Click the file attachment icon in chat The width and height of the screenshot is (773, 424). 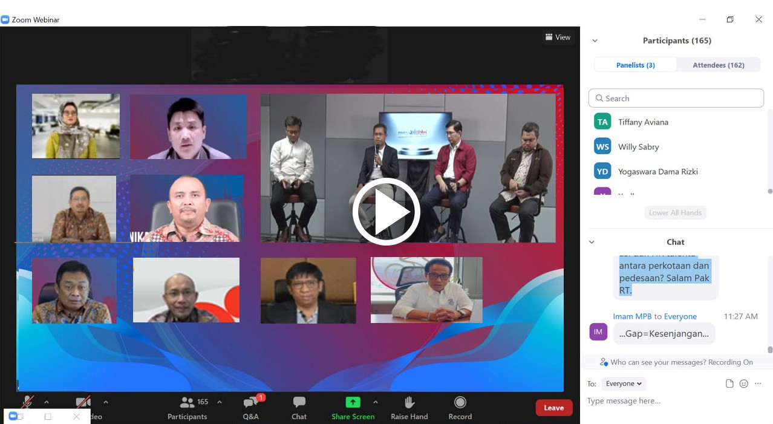pos(729,383)
